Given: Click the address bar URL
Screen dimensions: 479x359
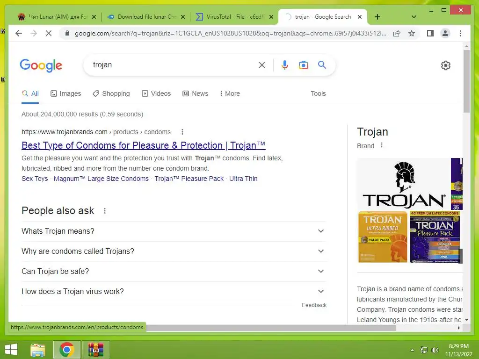Looking at the screenshot, I should pos(230,33).
